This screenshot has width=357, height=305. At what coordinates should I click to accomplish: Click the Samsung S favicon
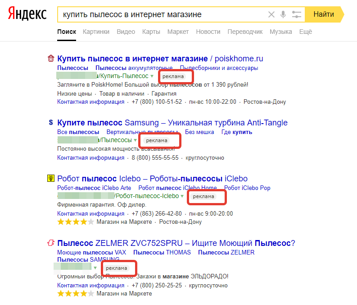click(51, 123)
